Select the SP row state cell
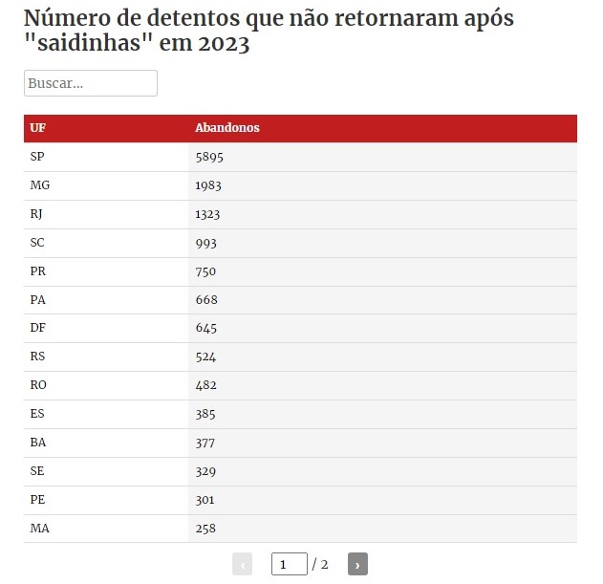603x584 pixels. (37, 157)
